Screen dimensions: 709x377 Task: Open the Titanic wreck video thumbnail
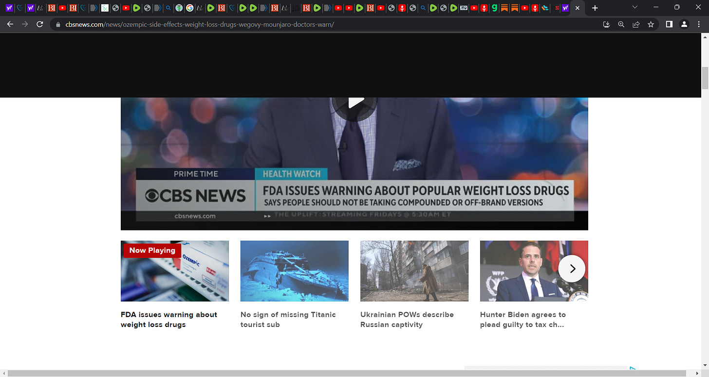tap(295, 271)
